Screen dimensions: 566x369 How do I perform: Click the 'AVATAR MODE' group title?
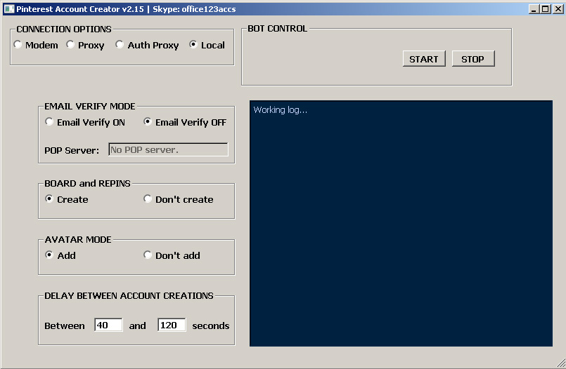coord(78,239)
